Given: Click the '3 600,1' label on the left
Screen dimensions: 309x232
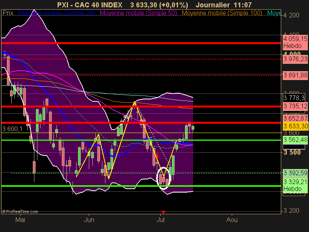Looking at the screenshot, I should tap(12, 129).
